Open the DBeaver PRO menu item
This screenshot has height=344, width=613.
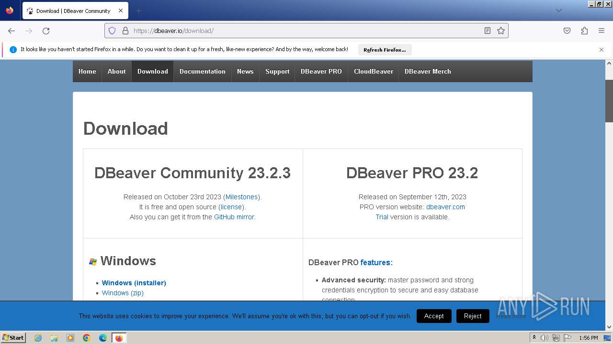coord(321,71)
